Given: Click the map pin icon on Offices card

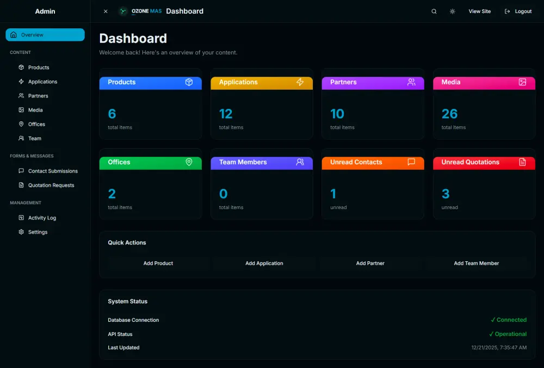Looking at the screenshot, I should point(189,162).
